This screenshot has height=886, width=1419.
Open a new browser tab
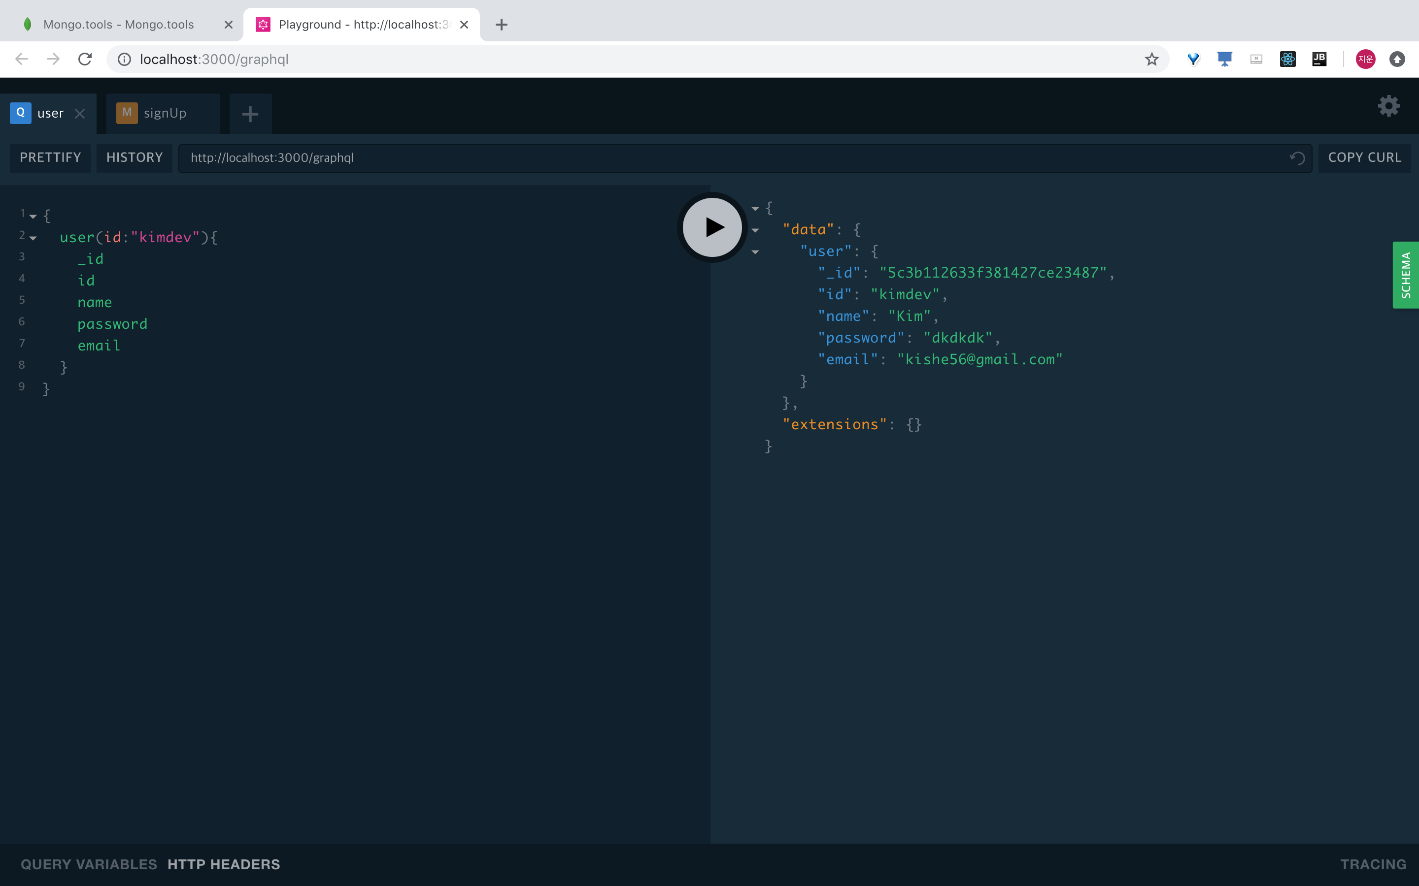pos(502,25)
